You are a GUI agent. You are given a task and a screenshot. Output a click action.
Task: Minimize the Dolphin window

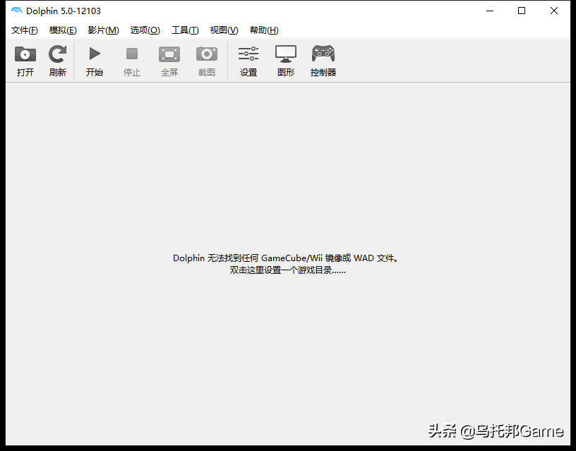490,11
